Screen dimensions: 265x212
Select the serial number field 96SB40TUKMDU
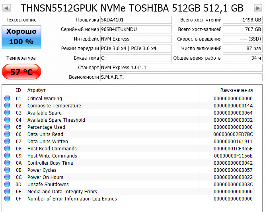click(x=136, y=29)
